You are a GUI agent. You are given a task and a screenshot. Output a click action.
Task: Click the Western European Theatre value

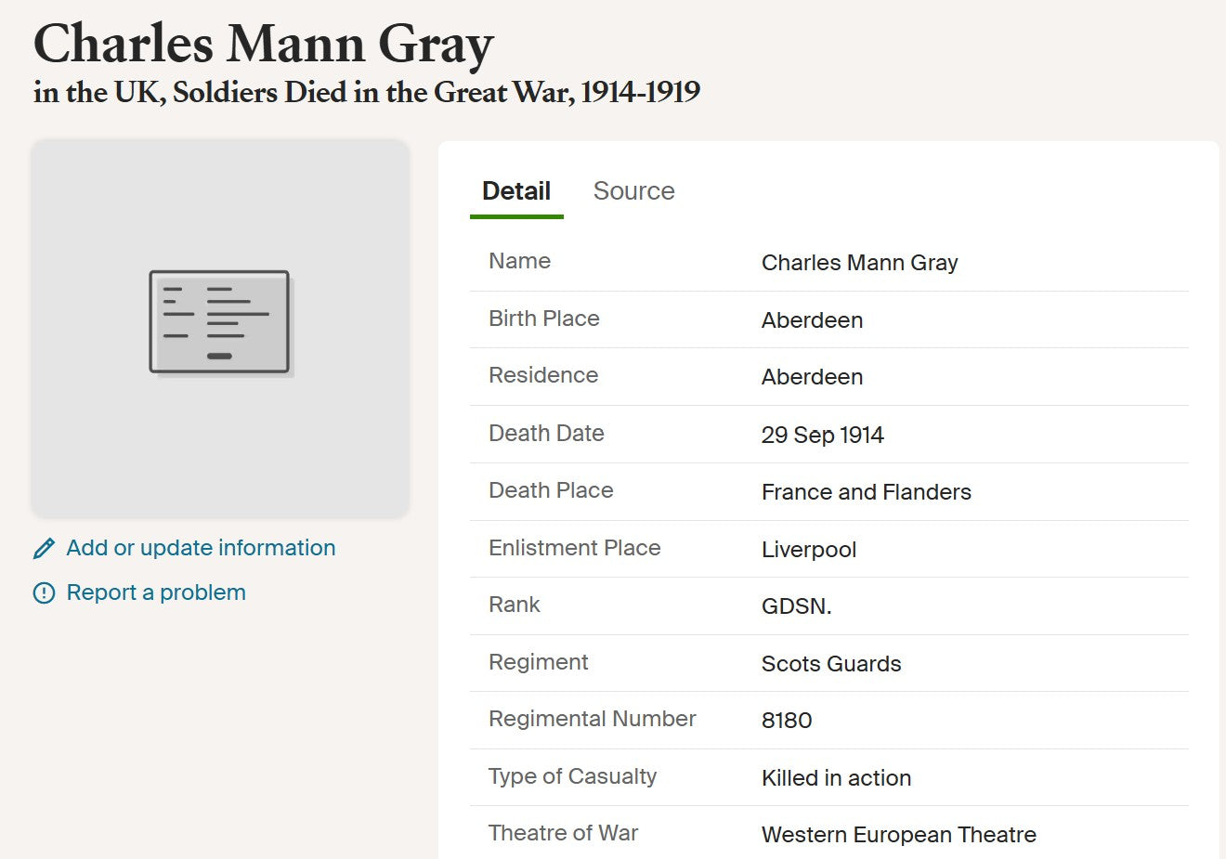[x=898, y=835]
